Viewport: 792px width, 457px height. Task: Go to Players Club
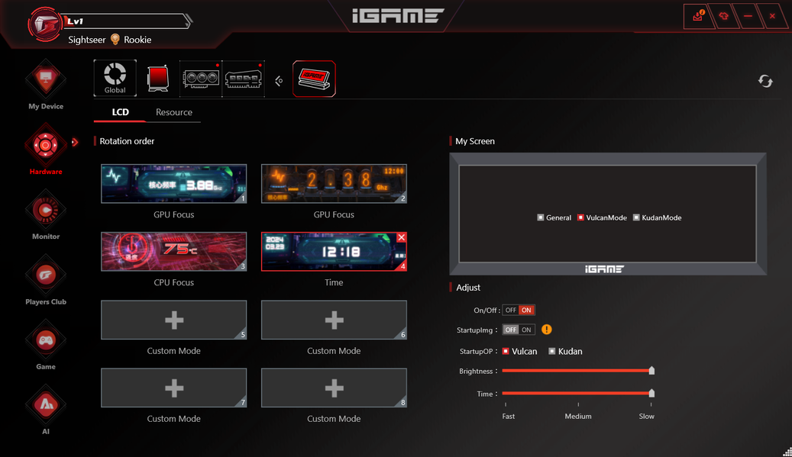46,280
